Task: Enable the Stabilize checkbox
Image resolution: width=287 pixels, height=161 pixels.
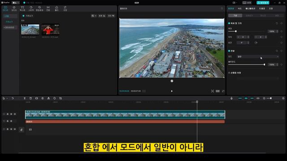Action: coord(229,73)
